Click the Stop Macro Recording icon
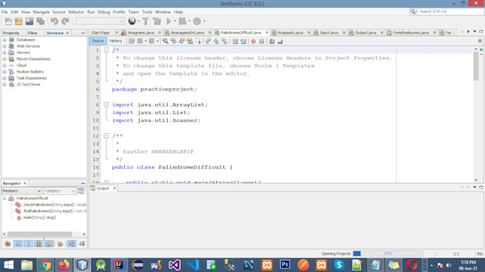 [262, 41]
